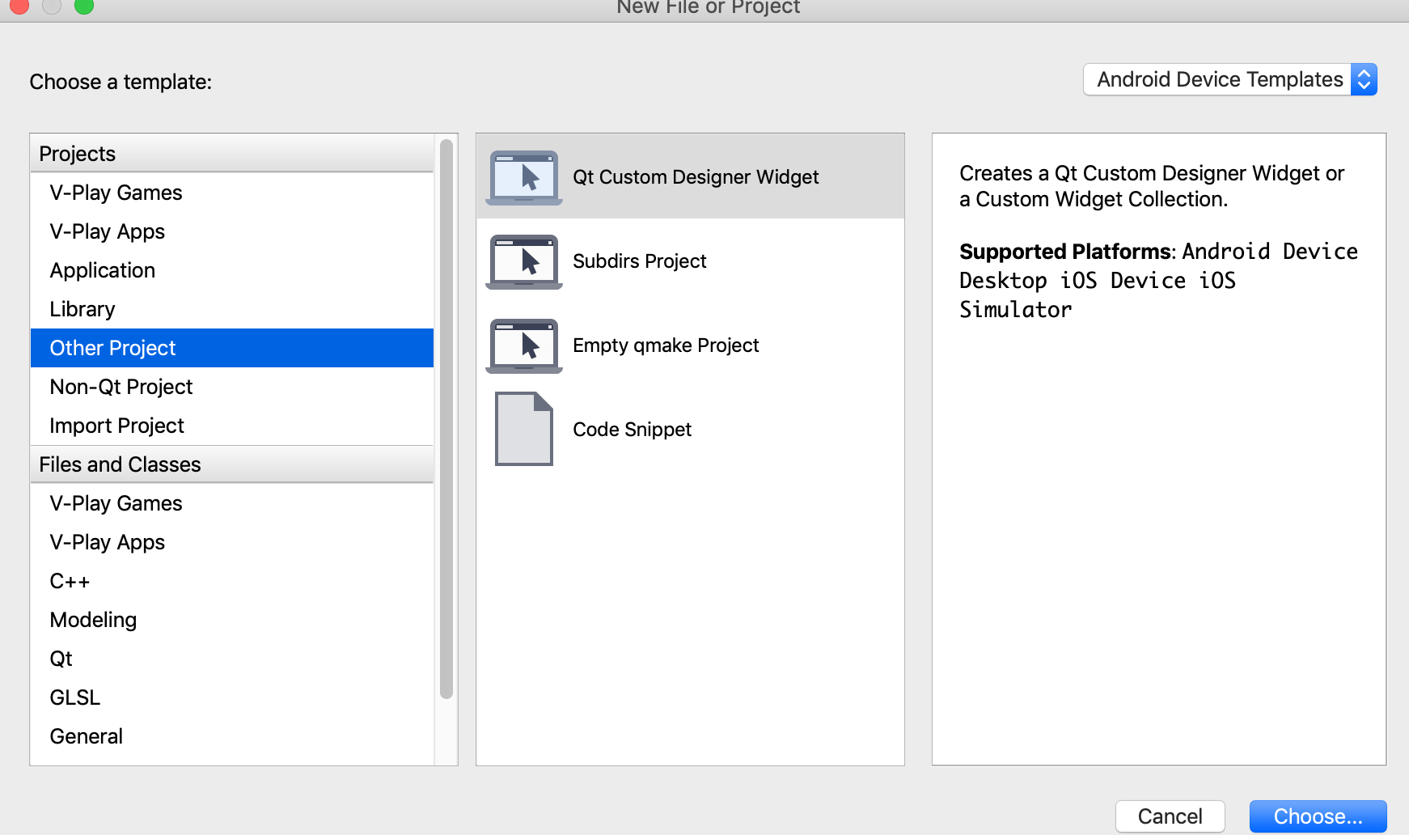This screenshot has width=1409, height=835.
Task: Pick Modeling in Files and Classes
Action: (94, 620)
